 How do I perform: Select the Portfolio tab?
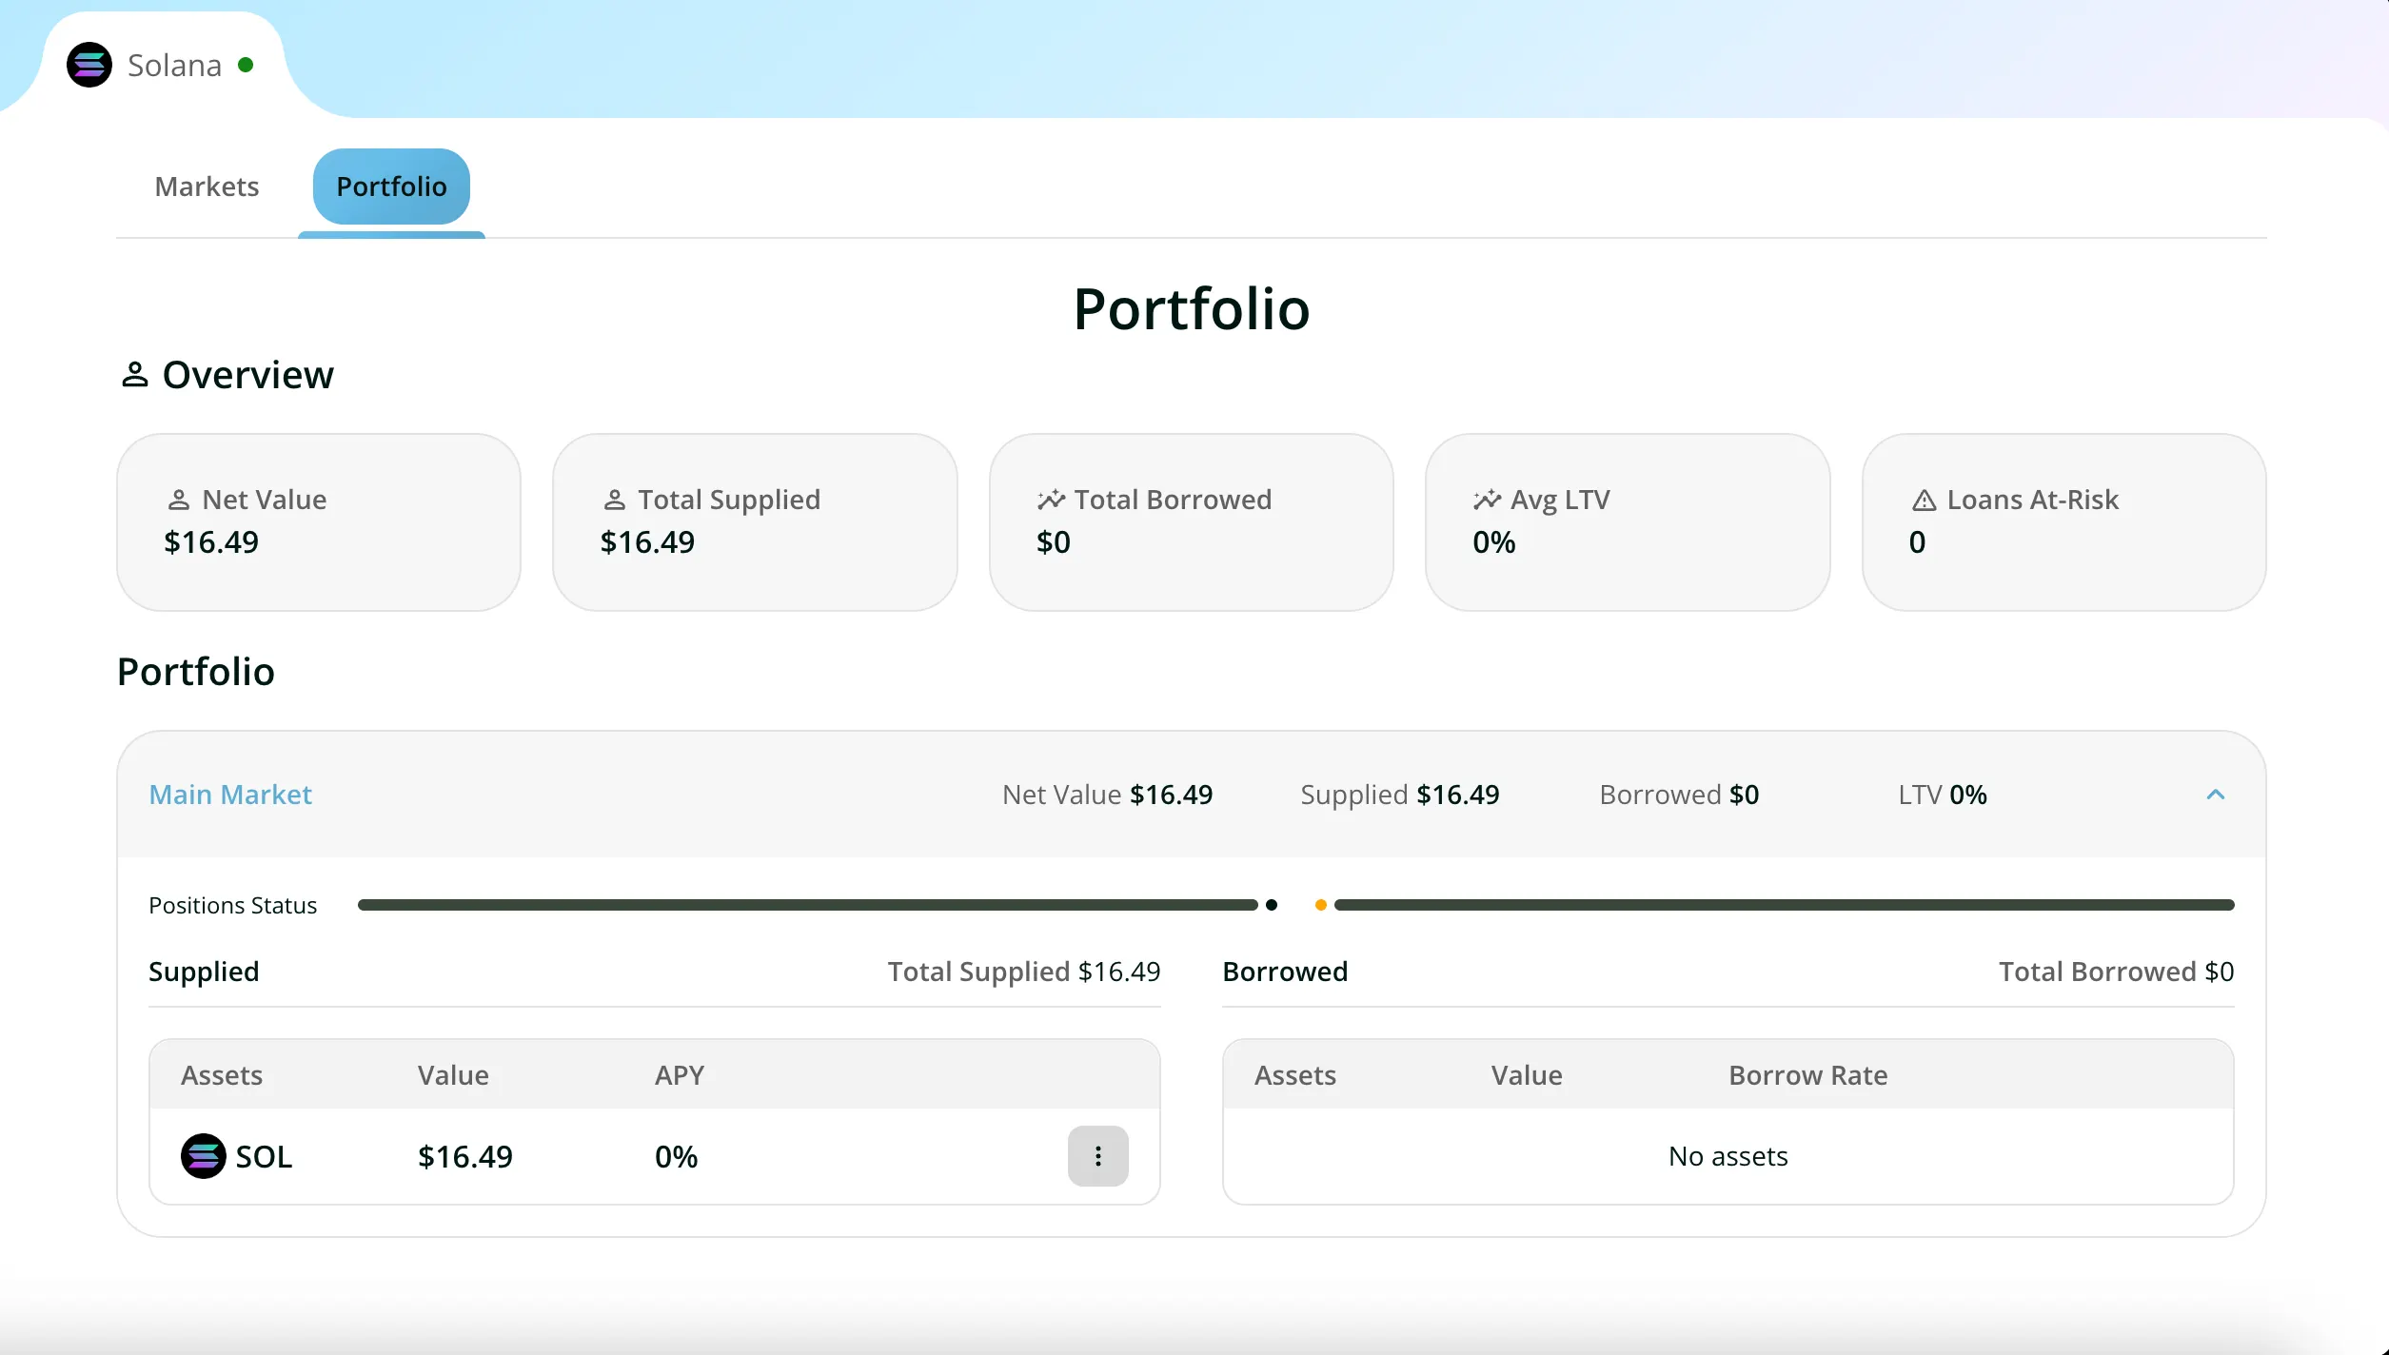pos(391,187)
